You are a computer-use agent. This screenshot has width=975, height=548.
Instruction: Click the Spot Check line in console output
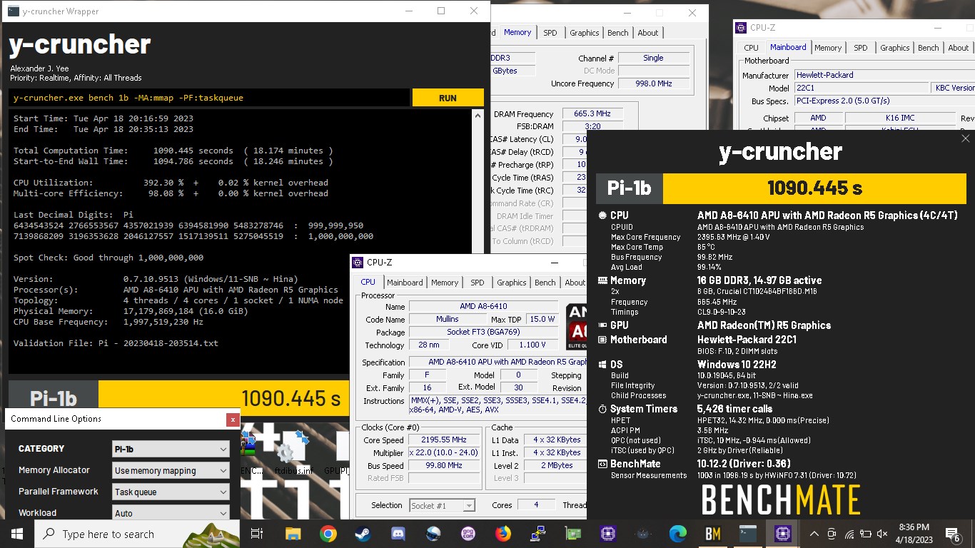coord(108,258)
